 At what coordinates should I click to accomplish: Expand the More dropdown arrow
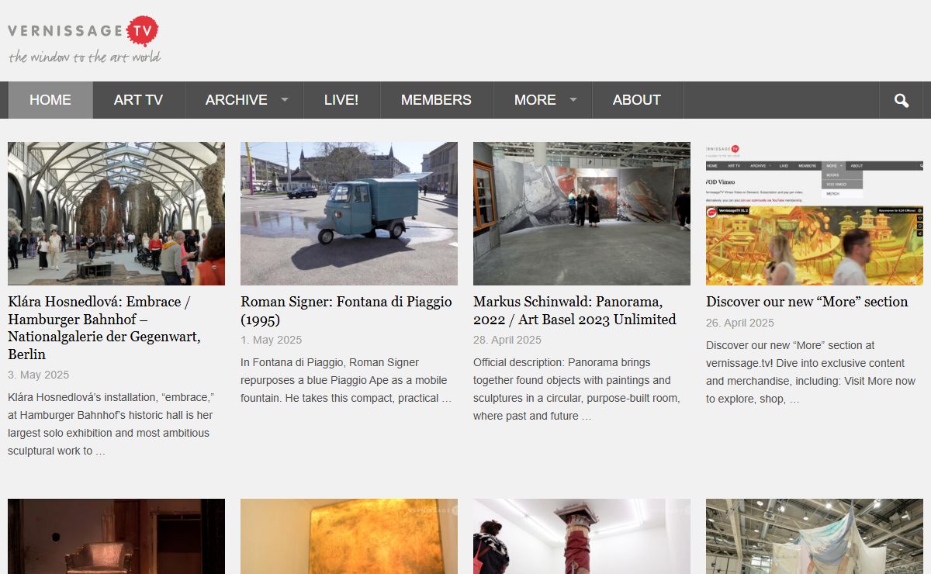573,99
